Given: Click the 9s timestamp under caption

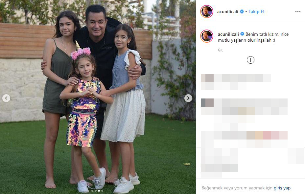Looking at the screenshot, I should coord(220,51).
